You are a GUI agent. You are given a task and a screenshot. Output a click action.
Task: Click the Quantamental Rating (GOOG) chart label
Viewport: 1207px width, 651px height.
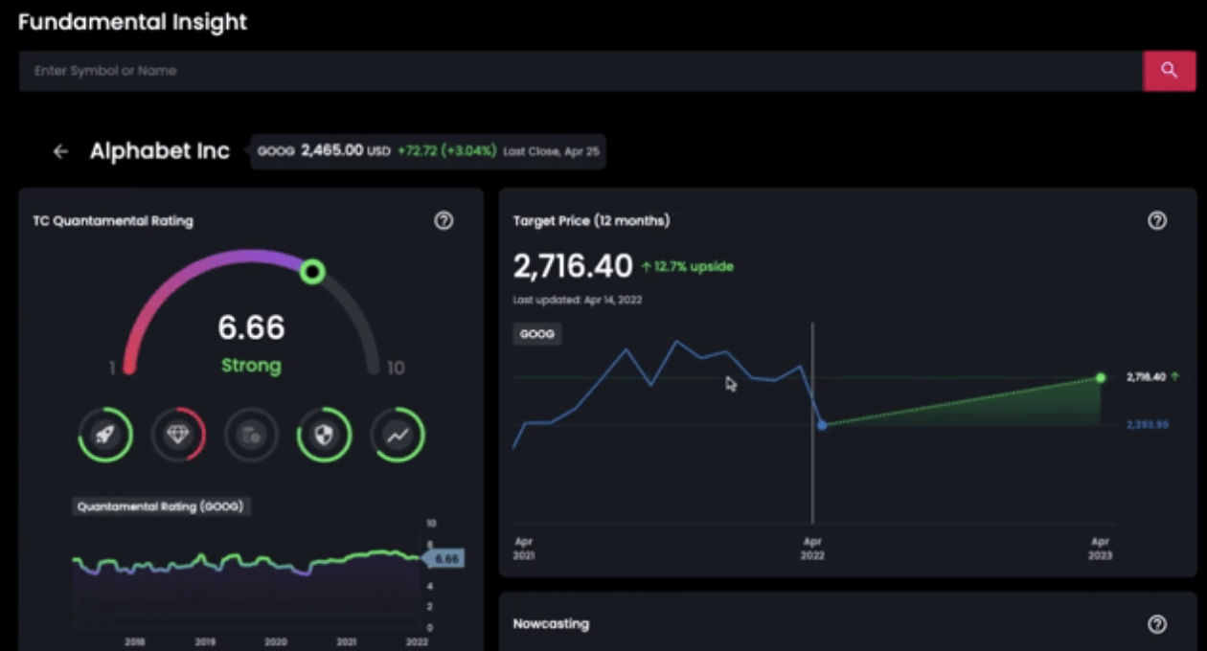click(162, 506)
